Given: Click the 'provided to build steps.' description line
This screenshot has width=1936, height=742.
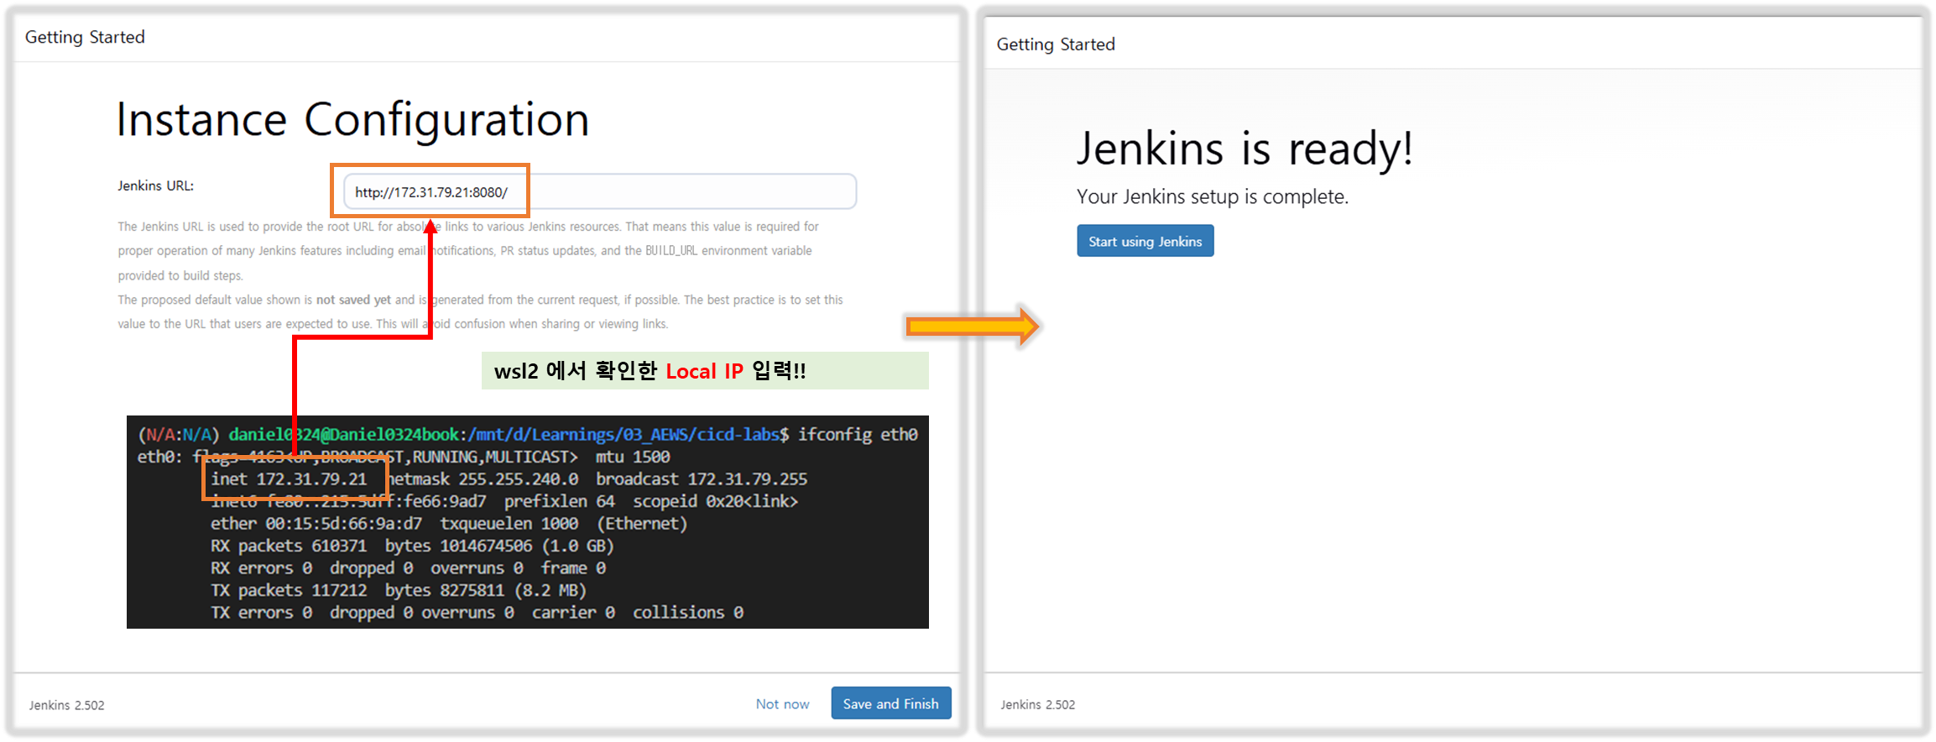Looking at the screenshot, I should pos(180,275).
